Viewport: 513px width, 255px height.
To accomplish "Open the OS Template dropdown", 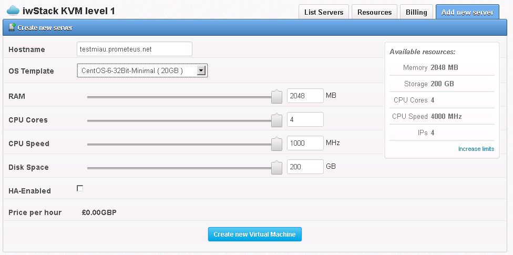I will pos(142,70).
